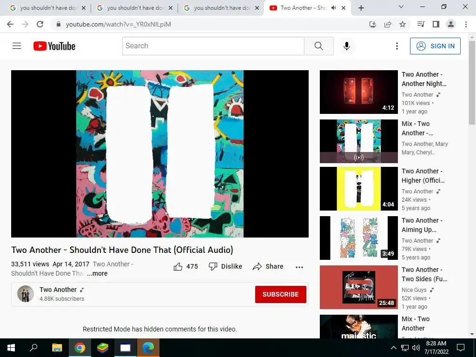Open BlueStacks icon in taskbar

click(x=103, y=348)
